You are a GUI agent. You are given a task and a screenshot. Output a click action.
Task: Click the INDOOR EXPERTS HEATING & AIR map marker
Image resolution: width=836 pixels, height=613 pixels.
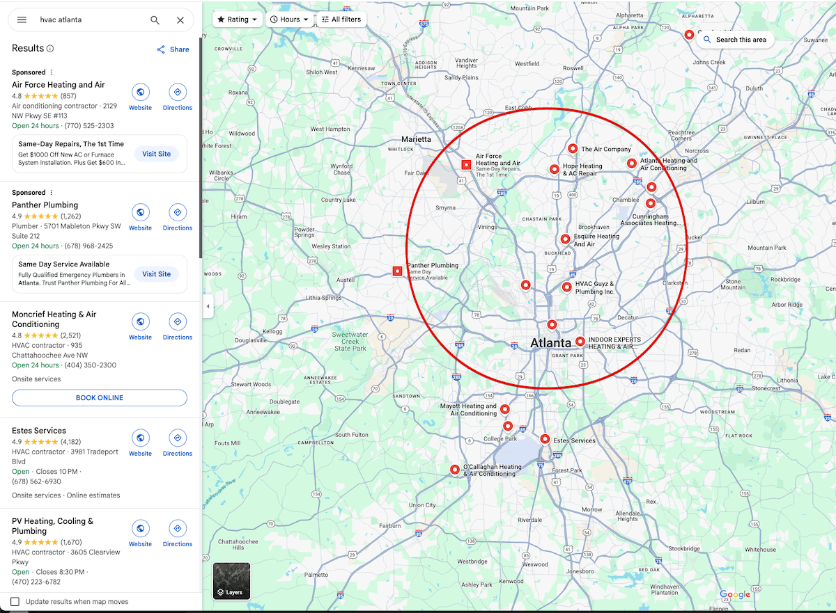[x=580, y=341]
